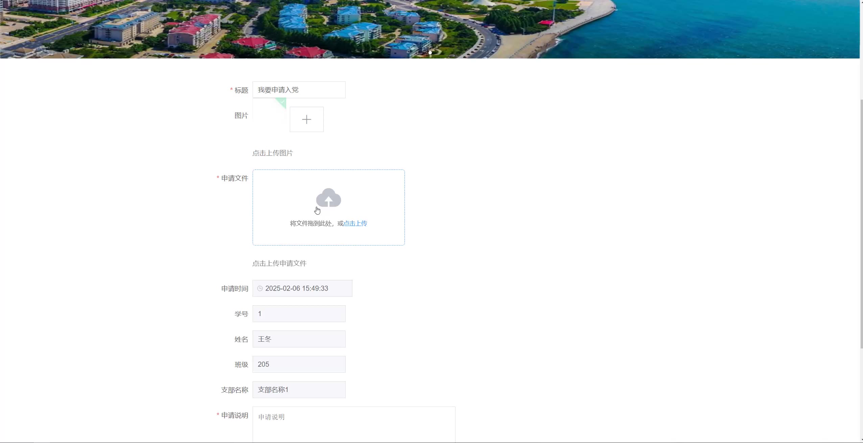Click the 支部名称 field showing 支部名称1

[299, 390]
